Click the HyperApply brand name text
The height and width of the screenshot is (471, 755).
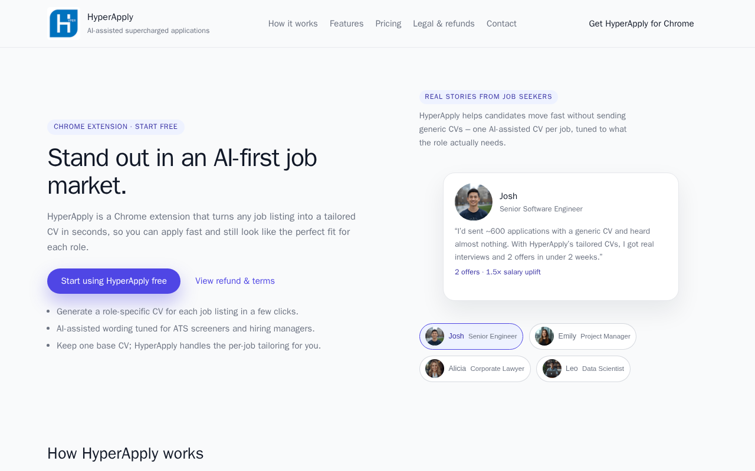tap(110, 17)
